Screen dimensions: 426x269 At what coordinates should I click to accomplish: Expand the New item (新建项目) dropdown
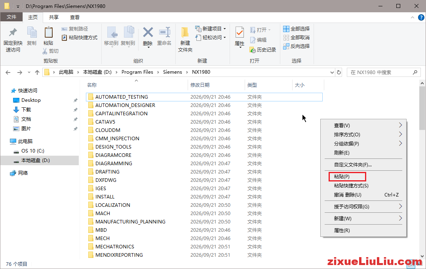click(x=225, y=29)
